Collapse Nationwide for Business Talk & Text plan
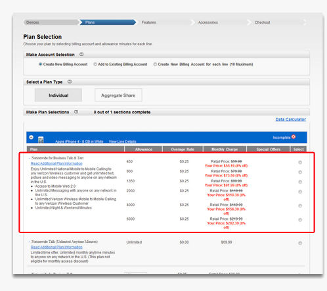The height and width of the screenshot is (291, 327). [x=29, y=158]
